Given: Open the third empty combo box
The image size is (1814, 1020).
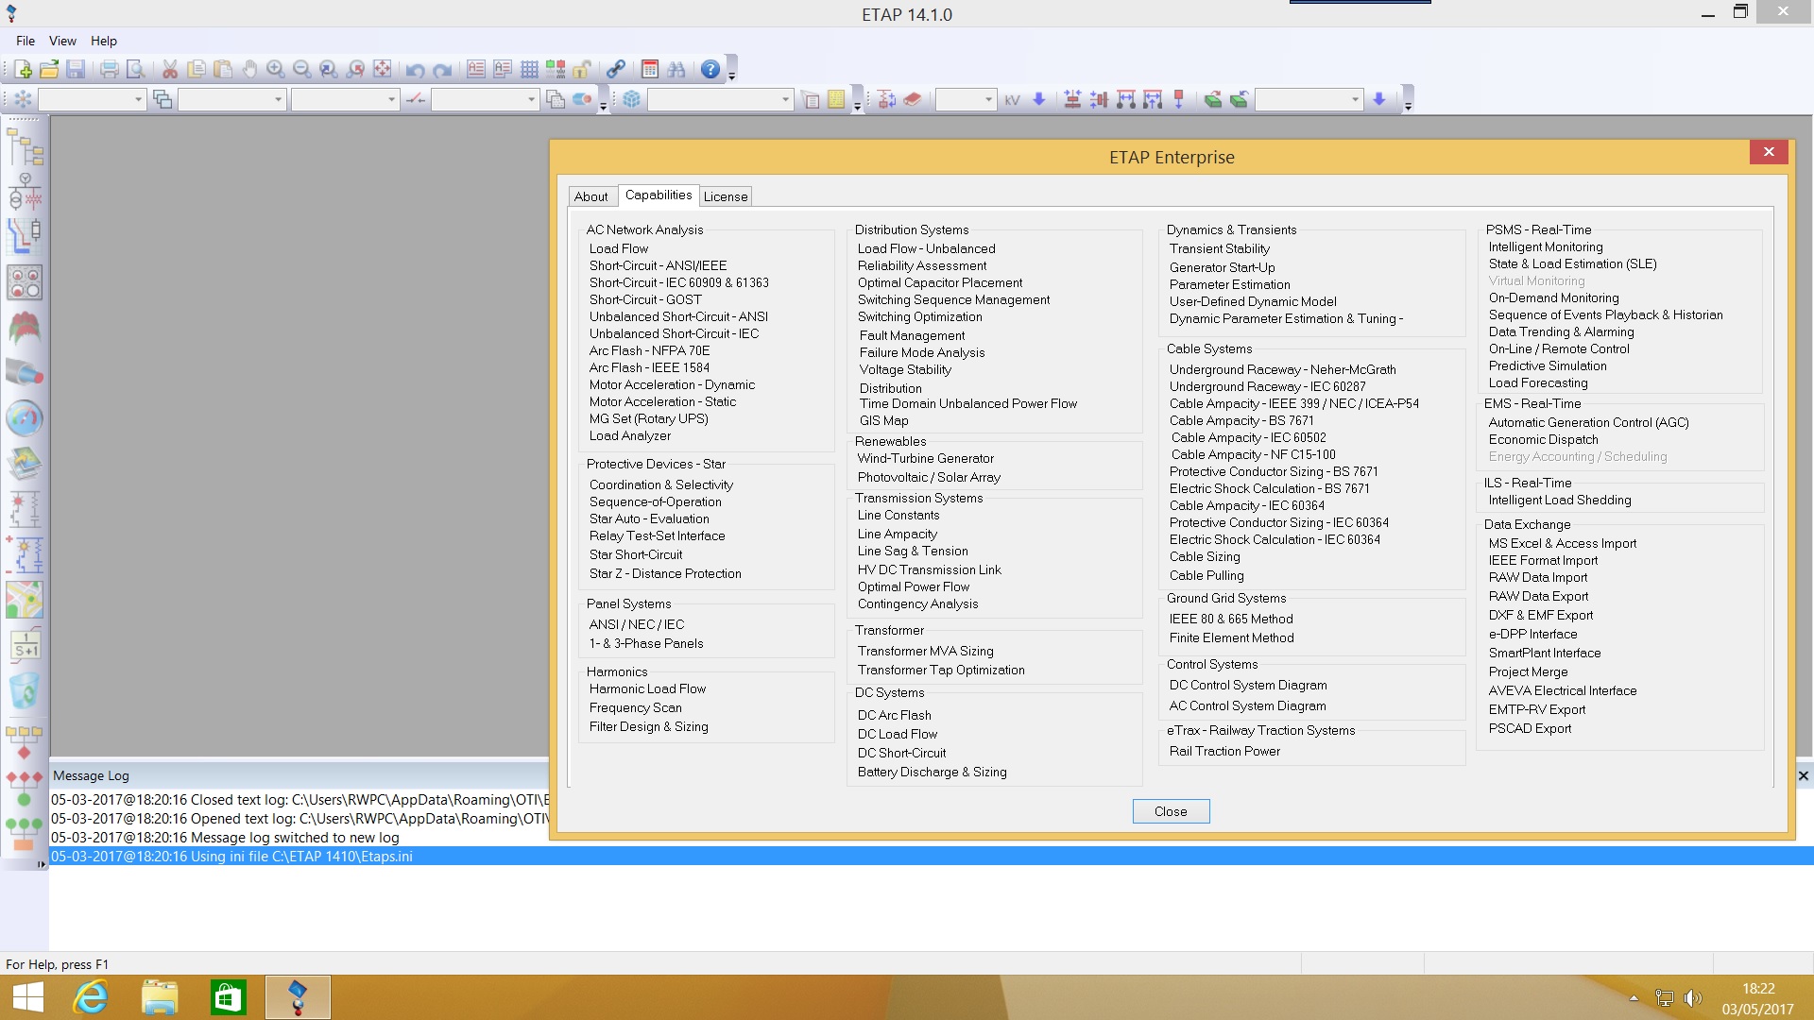Looking at the screenshot, I should pyautogui.click(x=345, y=99).
